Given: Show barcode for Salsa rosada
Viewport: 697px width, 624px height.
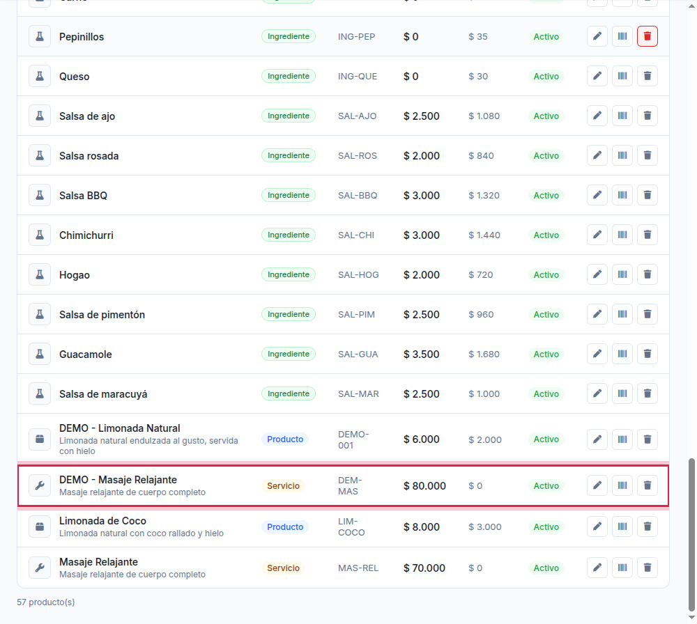Looking at the screenshot, I should 622,155.
